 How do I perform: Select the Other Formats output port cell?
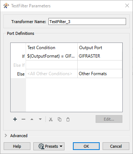click(100, 74)
